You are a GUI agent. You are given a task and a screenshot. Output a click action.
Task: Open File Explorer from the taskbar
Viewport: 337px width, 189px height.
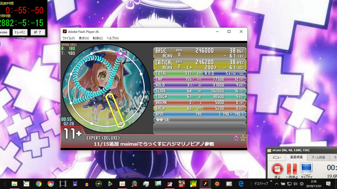click(14, 184)
